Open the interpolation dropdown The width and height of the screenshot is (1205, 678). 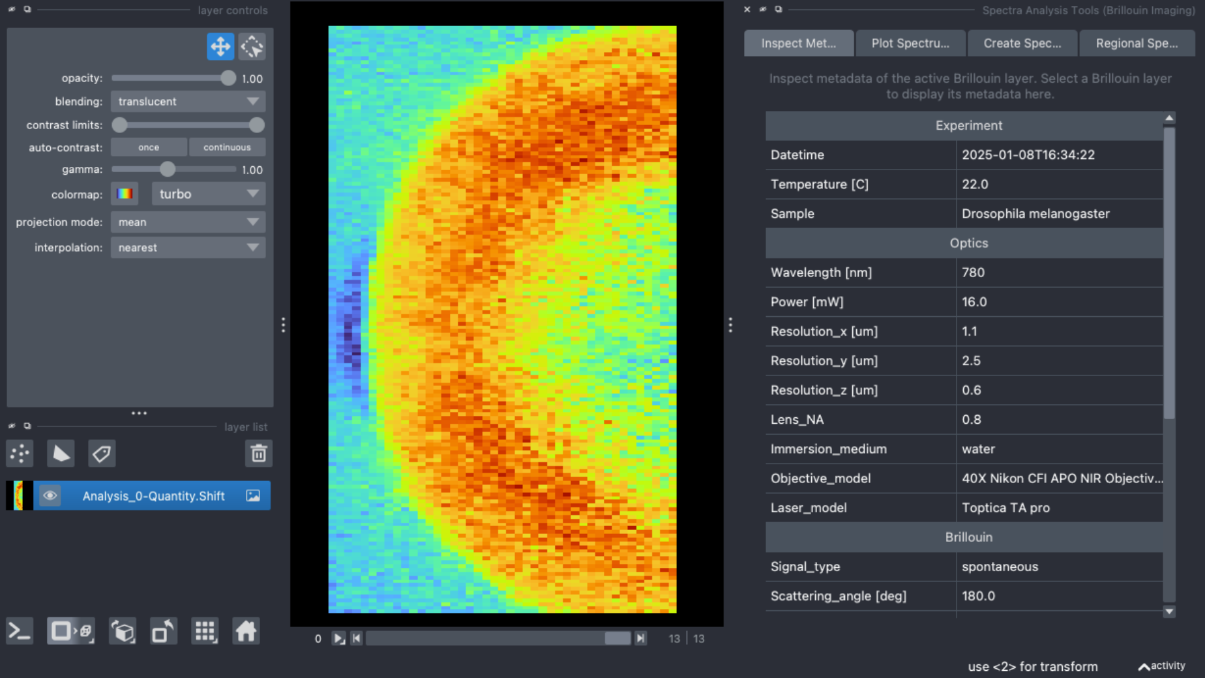coord(188,248)
